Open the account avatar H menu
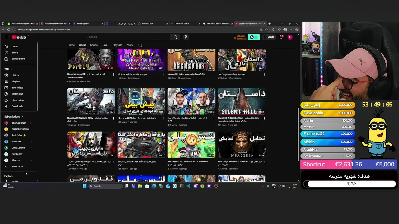The height and width of the screenshot is (224, 399). (290, 37)
